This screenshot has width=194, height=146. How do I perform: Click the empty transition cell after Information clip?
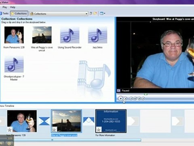pyautogui.click(x=133, y=121)
